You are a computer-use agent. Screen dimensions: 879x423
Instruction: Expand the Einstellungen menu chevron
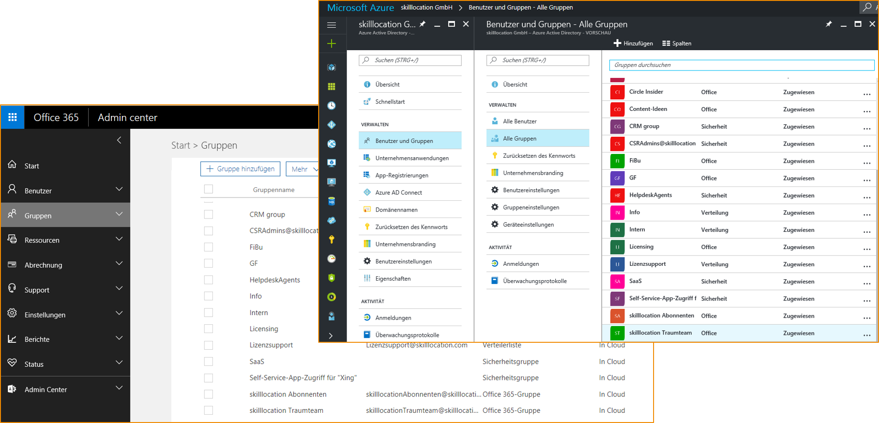pos(119,313)
